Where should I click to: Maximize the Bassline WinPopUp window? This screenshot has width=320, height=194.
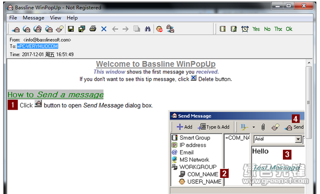289,6
